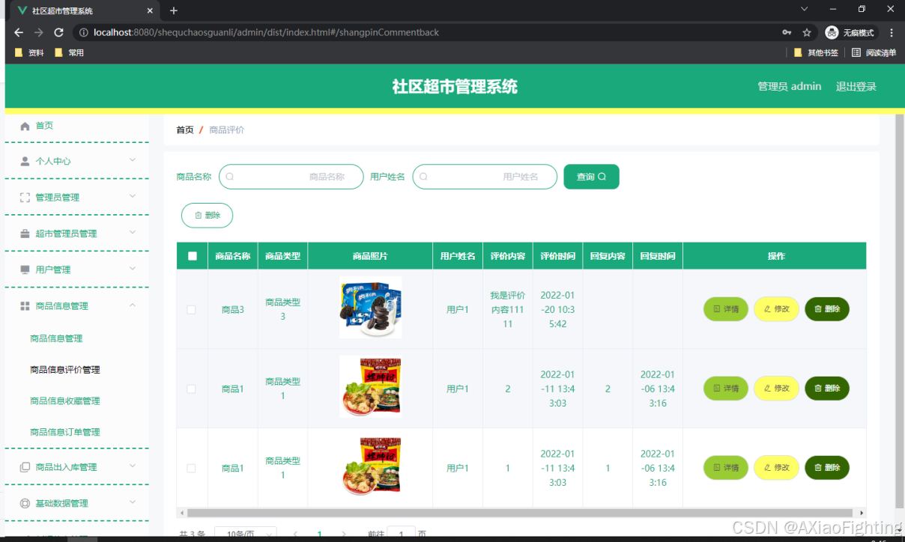Select 商品信息评价管理 in sidebar
The height and width of the screenshot is (542, 905).
[65, 370]
